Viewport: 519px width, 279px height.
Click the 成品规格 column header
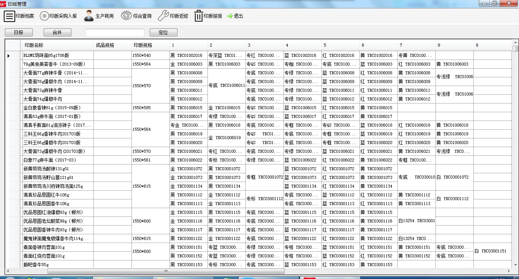(112, 45)
